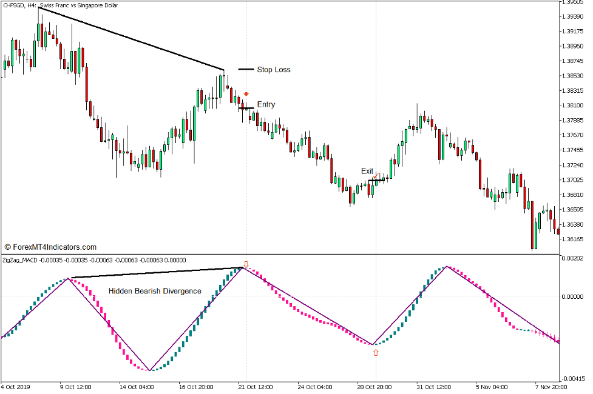Image resolution: width=593 pixels, height=394 pixels.
Task: Select the Entry horizontal line segment
Action: pos(247,107)
